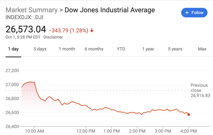Select the 1 day tab
Screen dimensions: 213x135
(13, 49)
